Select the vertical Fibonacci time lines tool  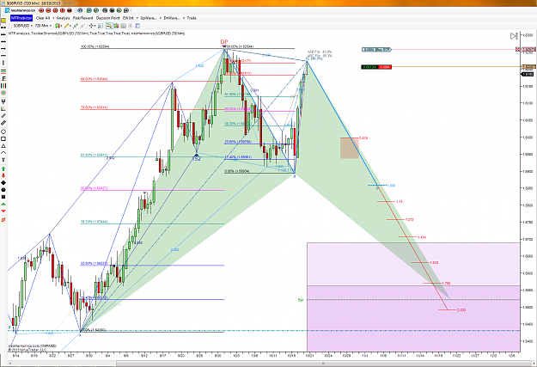click(3, 86)
